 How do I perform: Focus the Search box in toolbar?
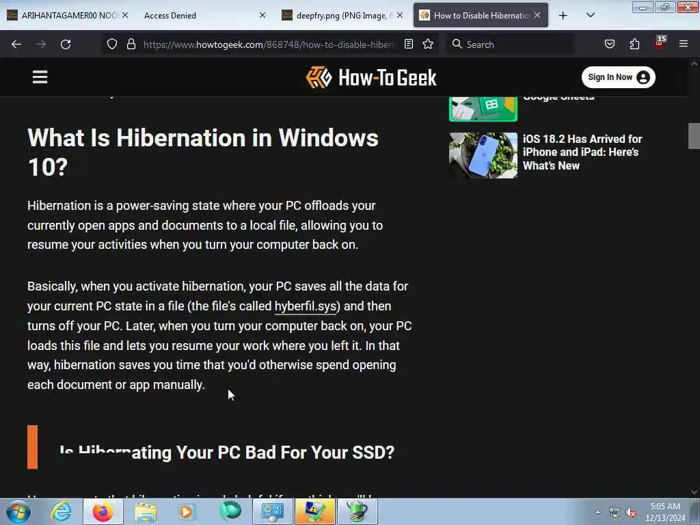click(509, 44)
